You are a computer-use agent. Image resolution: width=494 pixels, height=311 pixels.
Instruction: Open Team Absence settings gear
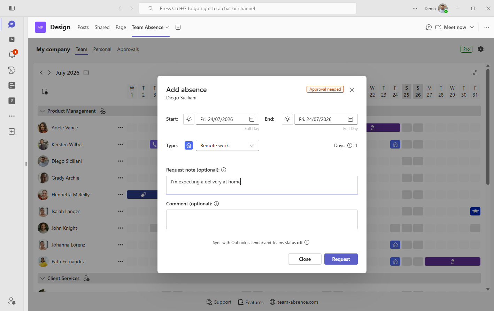481,49
